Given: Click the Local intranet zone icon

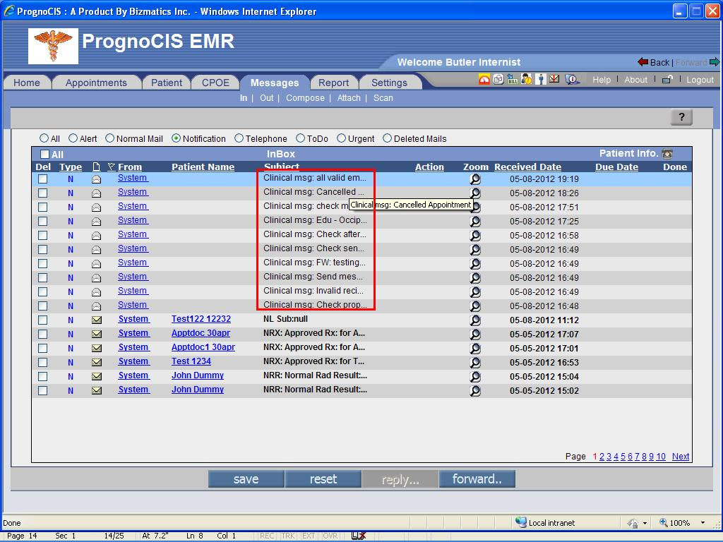Looking at the screenshot, I should tap(521, 522).
